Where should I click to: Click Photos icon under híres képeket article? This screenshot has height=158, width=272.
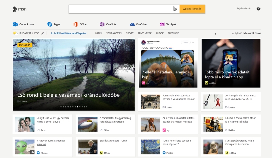tap(164, 153)
